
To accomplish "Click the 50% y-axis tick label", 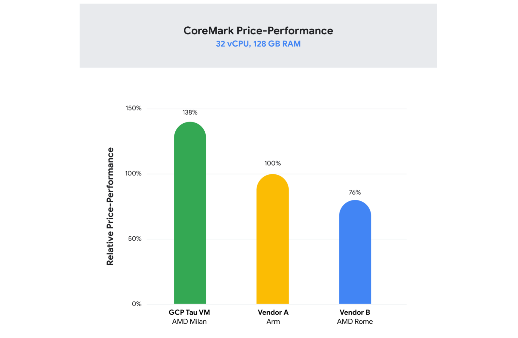I will point(135,239).
